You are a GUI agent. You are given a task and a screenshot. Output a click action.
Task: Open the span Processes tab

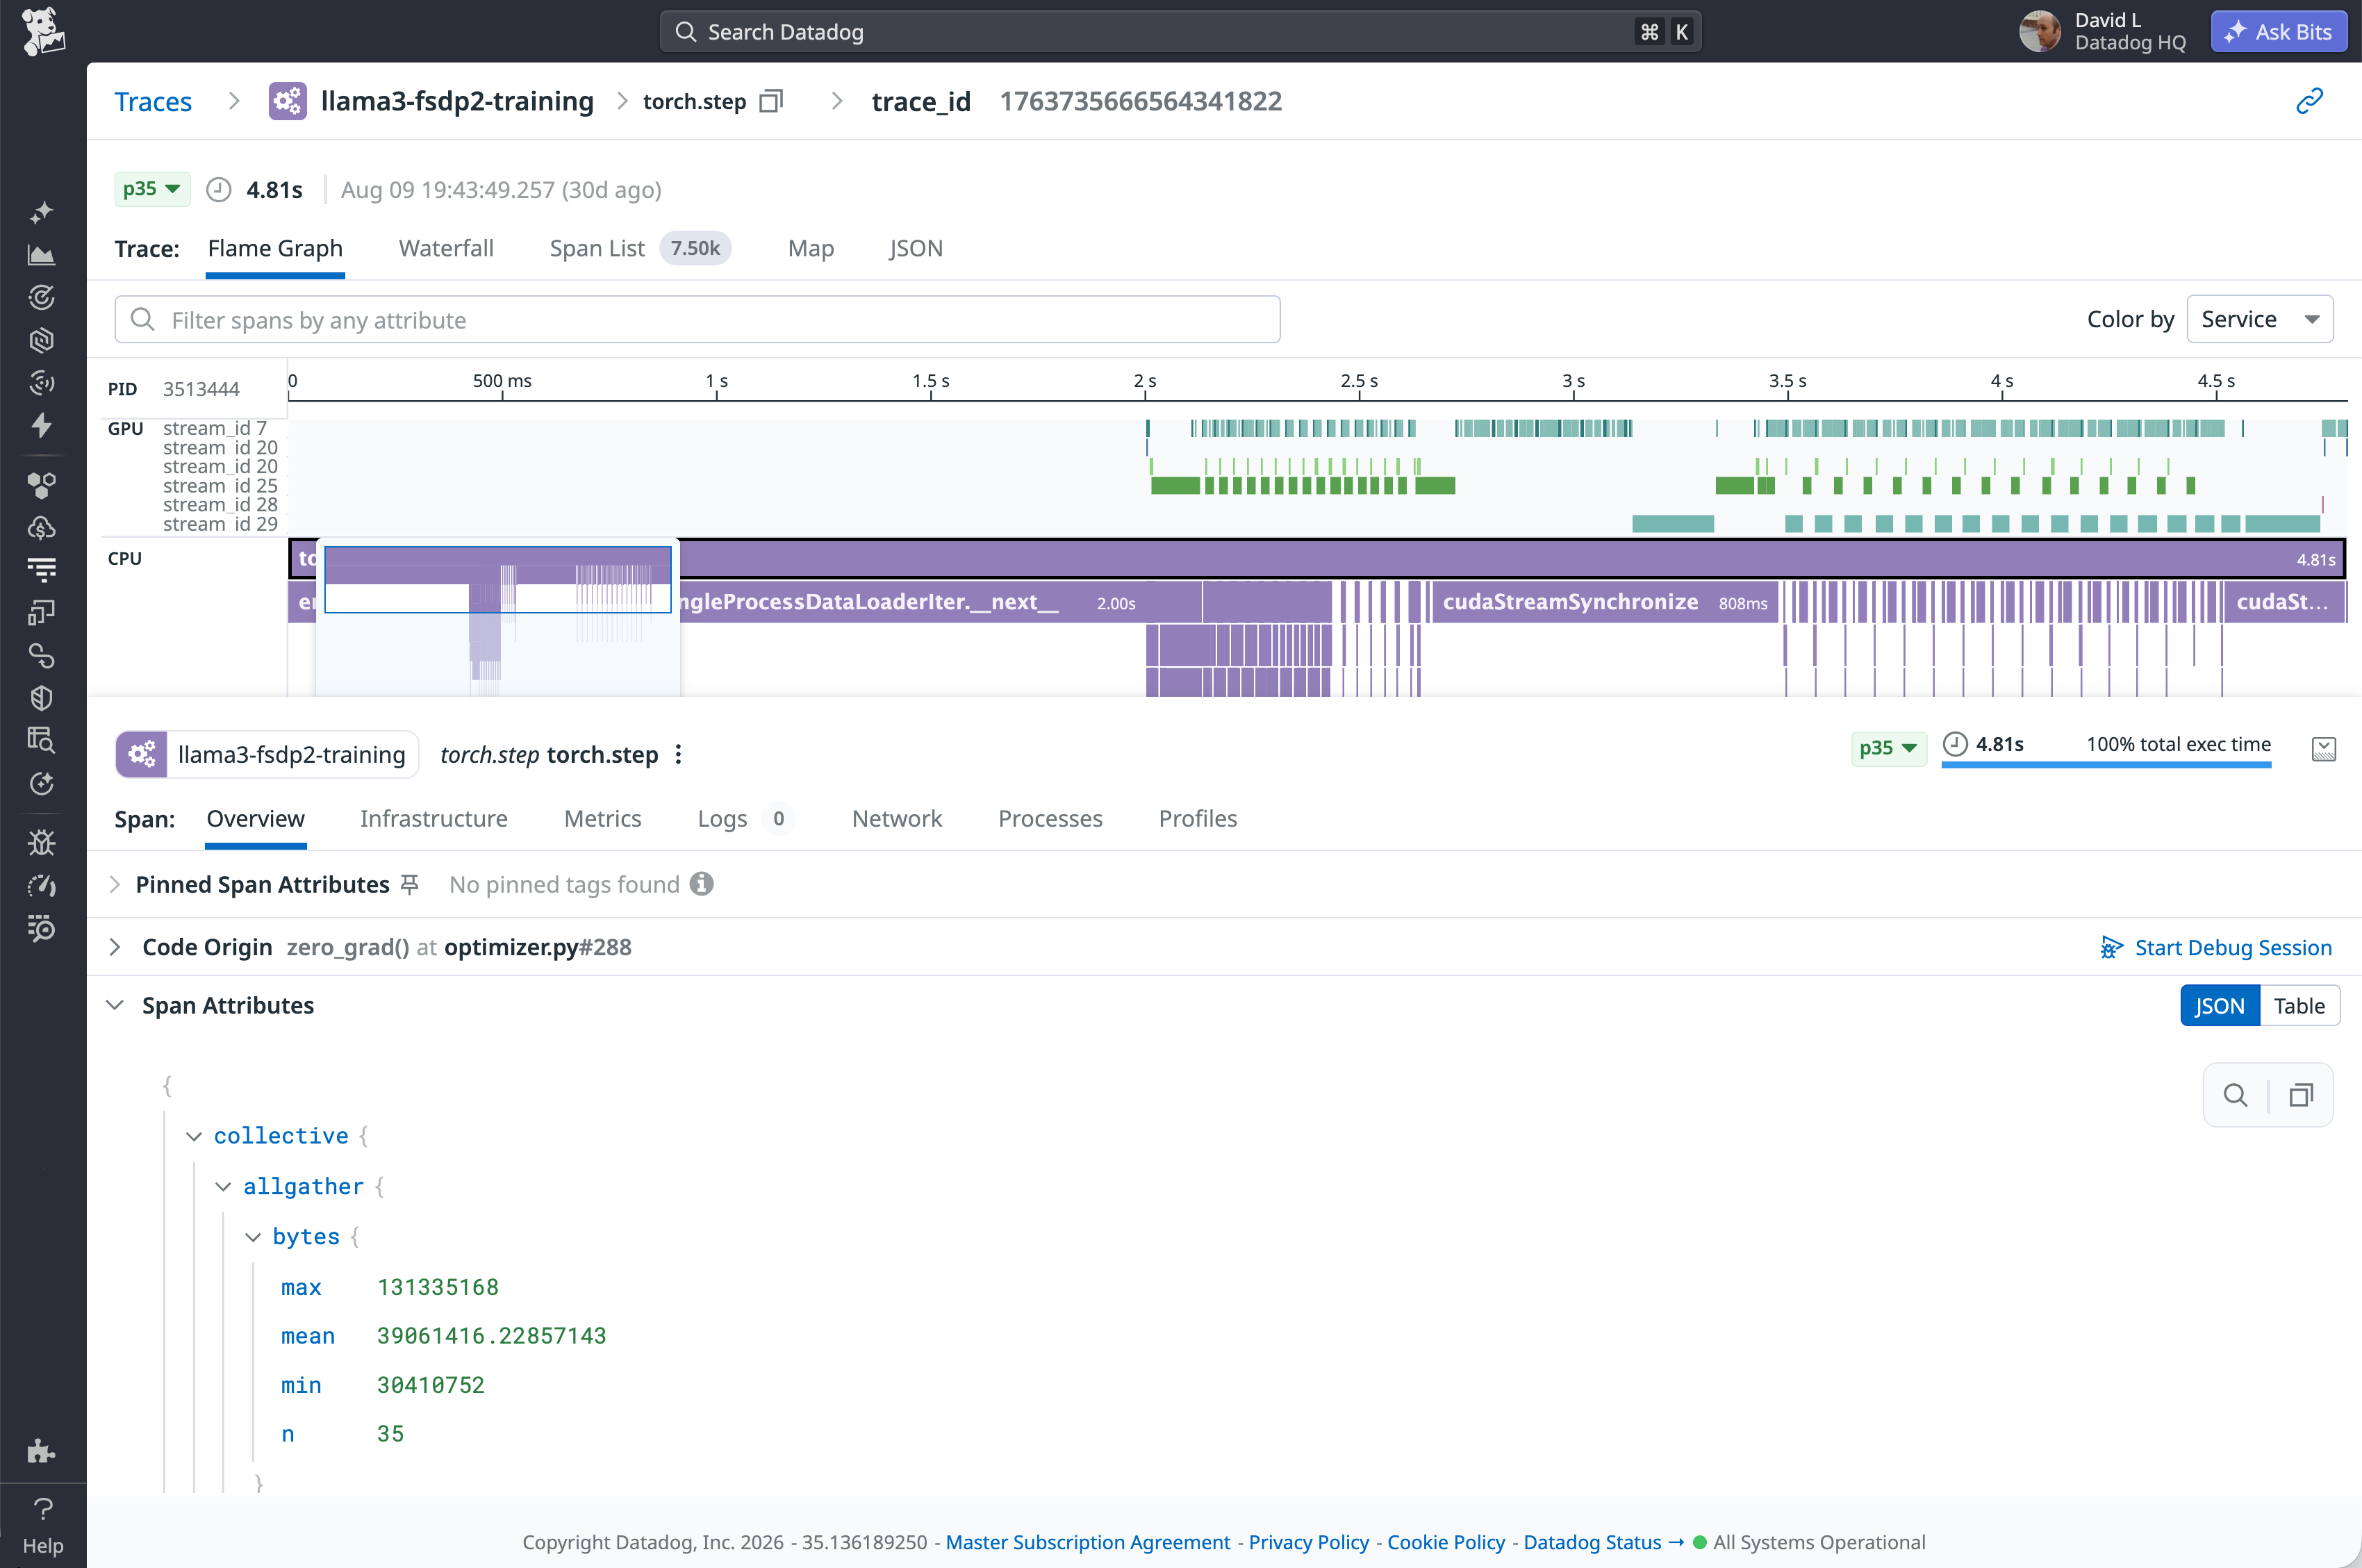pyautogui.click(x=1050, y=818)
